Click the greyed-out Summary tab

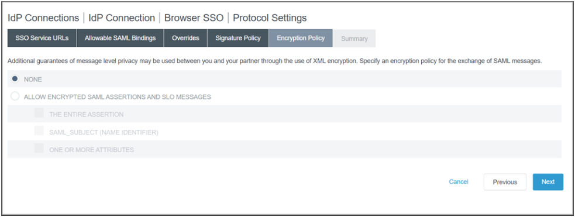pyautogui.click(x=354, y=39)
